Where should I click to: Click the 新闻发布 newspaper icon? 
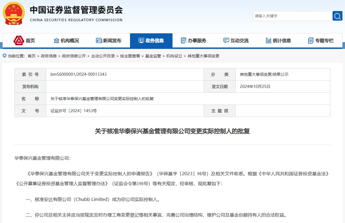(99, 40)
